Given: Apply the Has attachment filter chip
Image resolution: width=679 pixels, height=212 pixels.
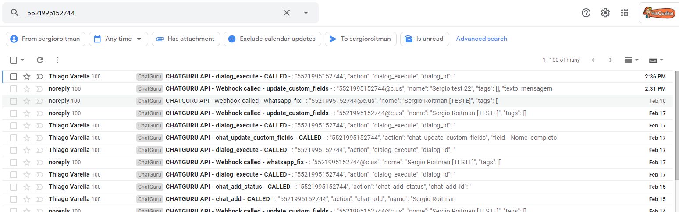Looking at the screenshot, I should click(x=186, y=39).
